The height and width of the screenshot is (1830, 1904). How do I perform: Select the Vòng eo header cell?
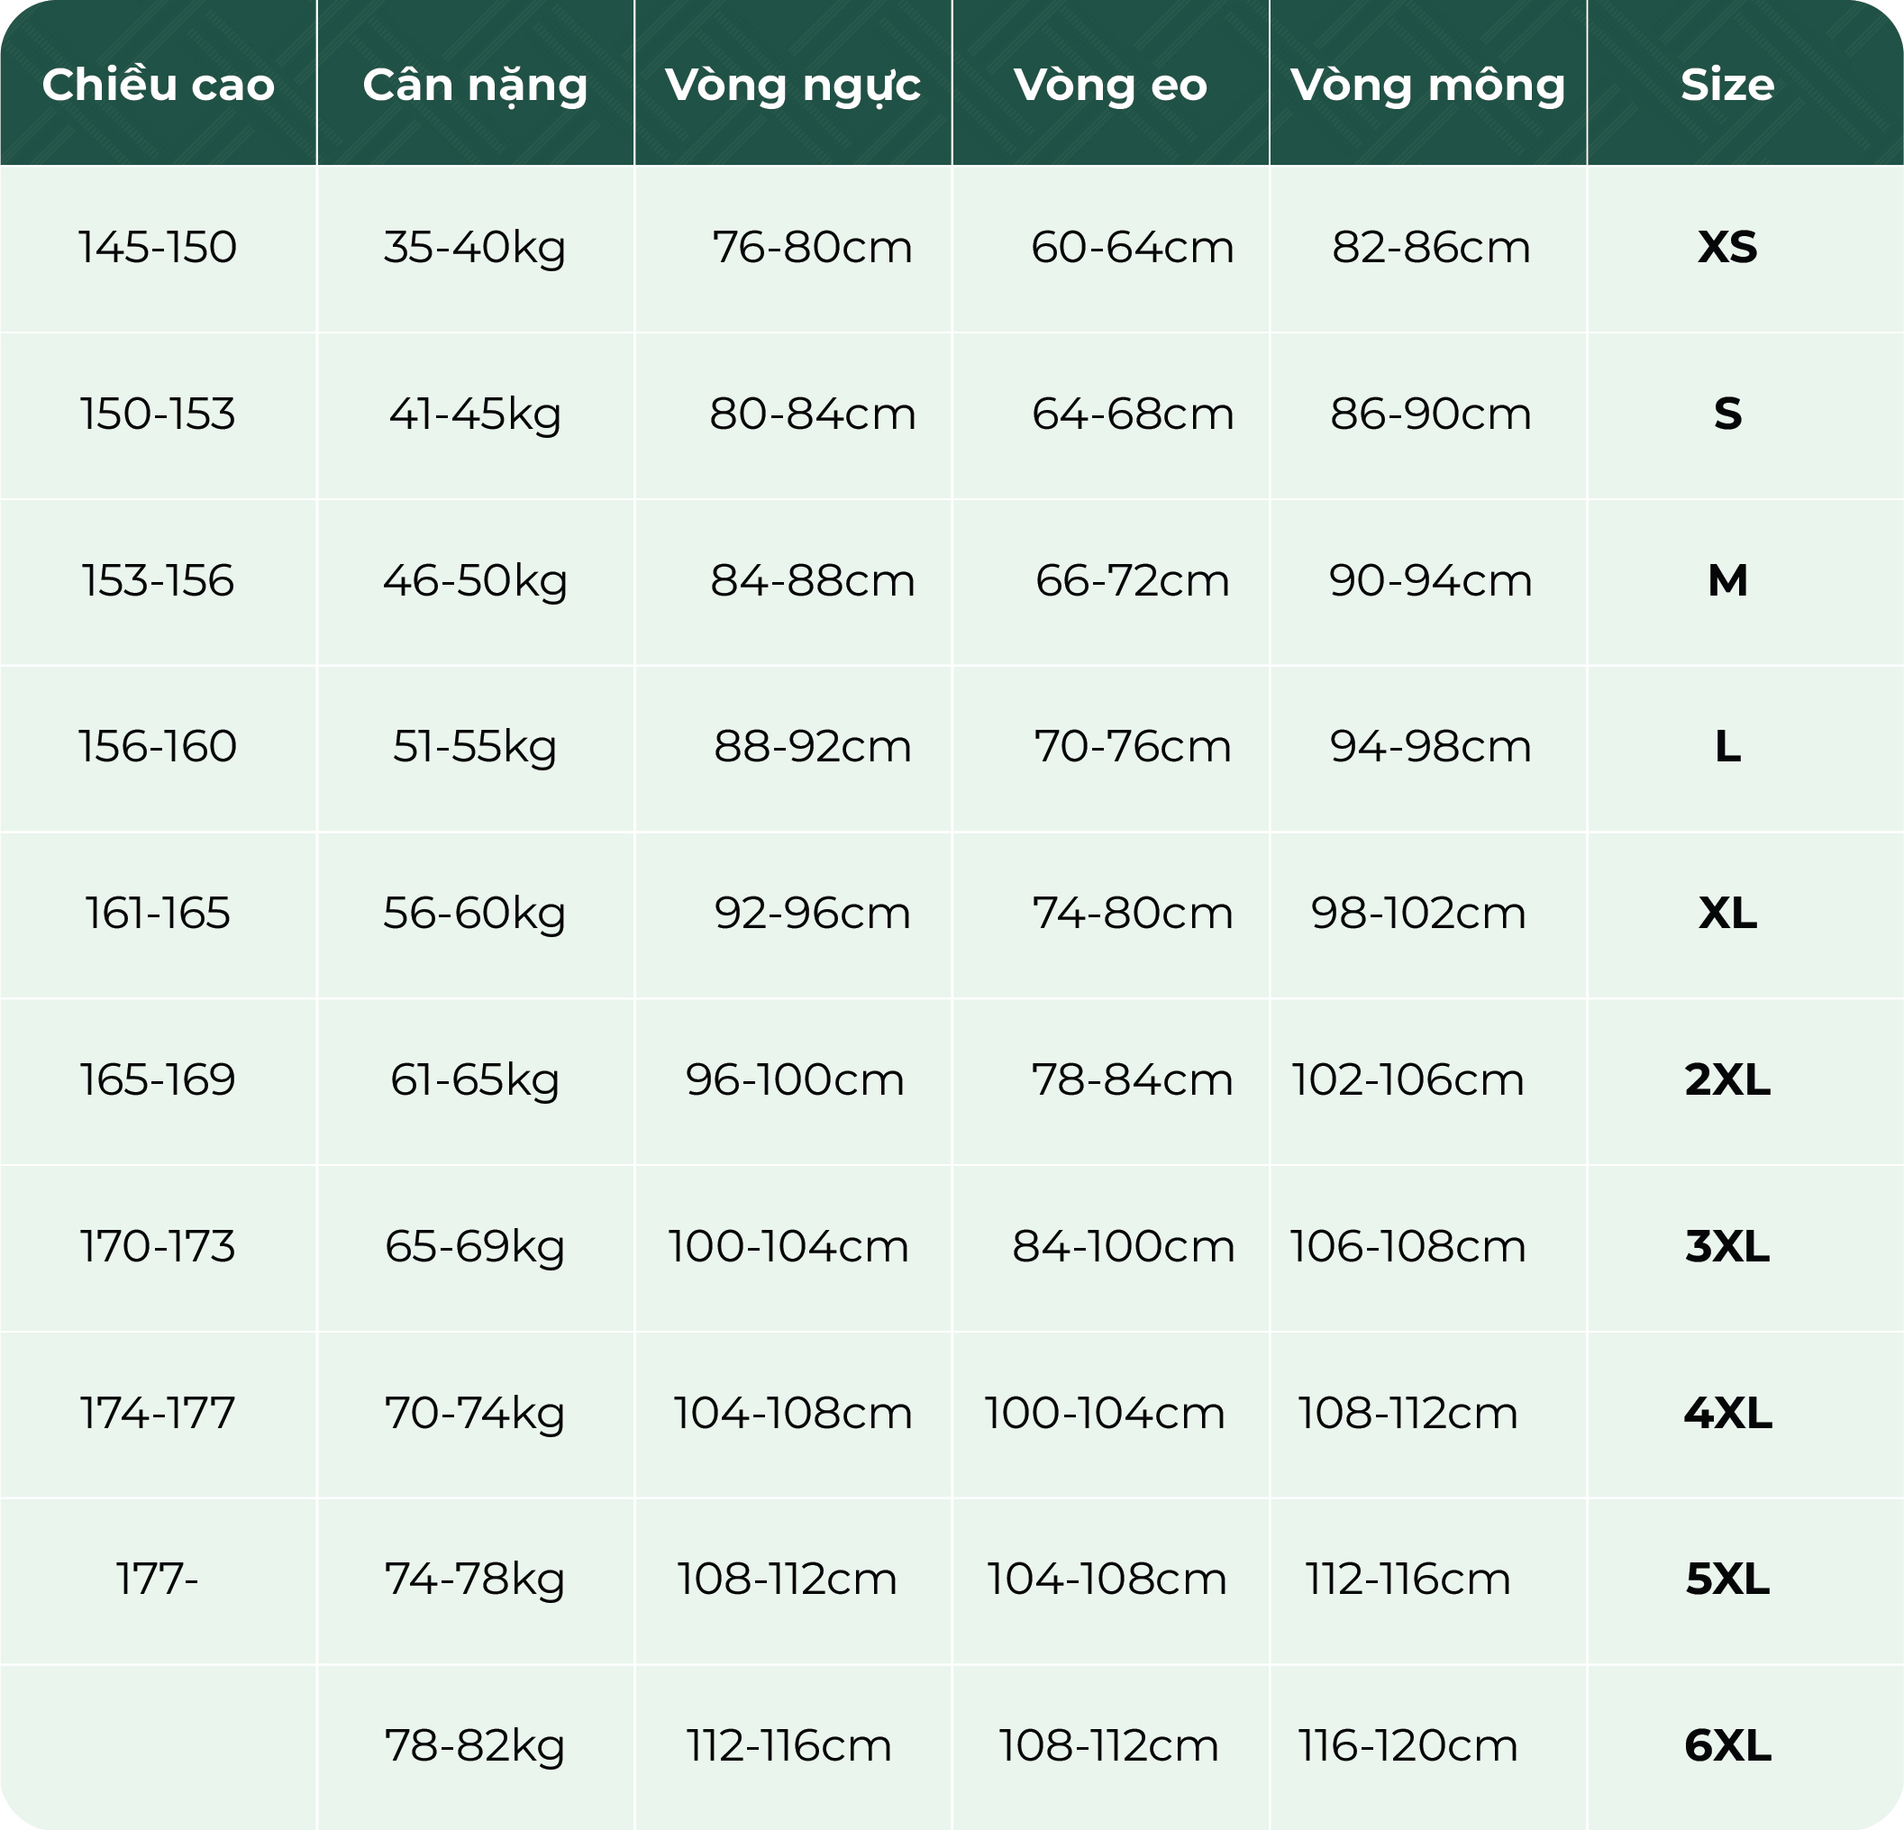(x=1110, y=85)
